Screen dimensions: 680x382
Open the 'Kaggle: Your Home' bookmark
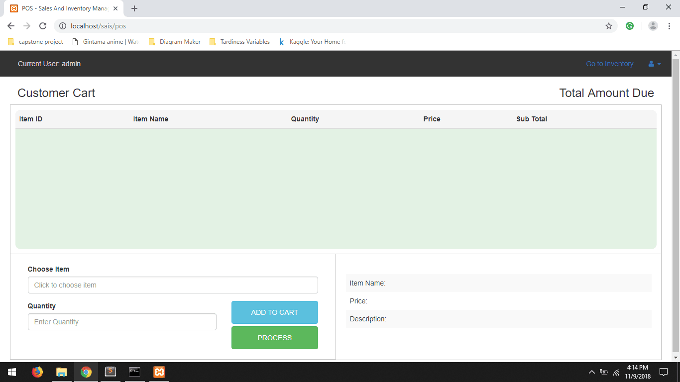[311, 42]
